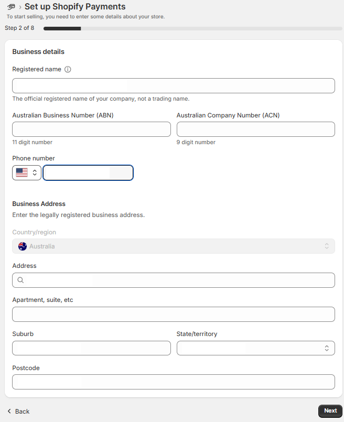
Task: Click the '9 digit number' hint text
Action: 196,142
